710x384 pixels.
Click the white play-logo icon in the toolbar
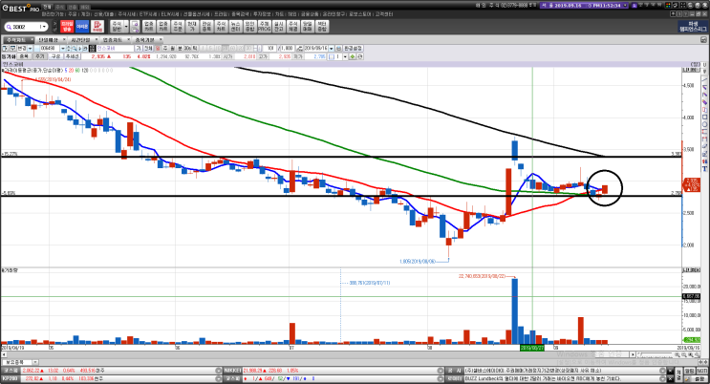tap(97, 27)
